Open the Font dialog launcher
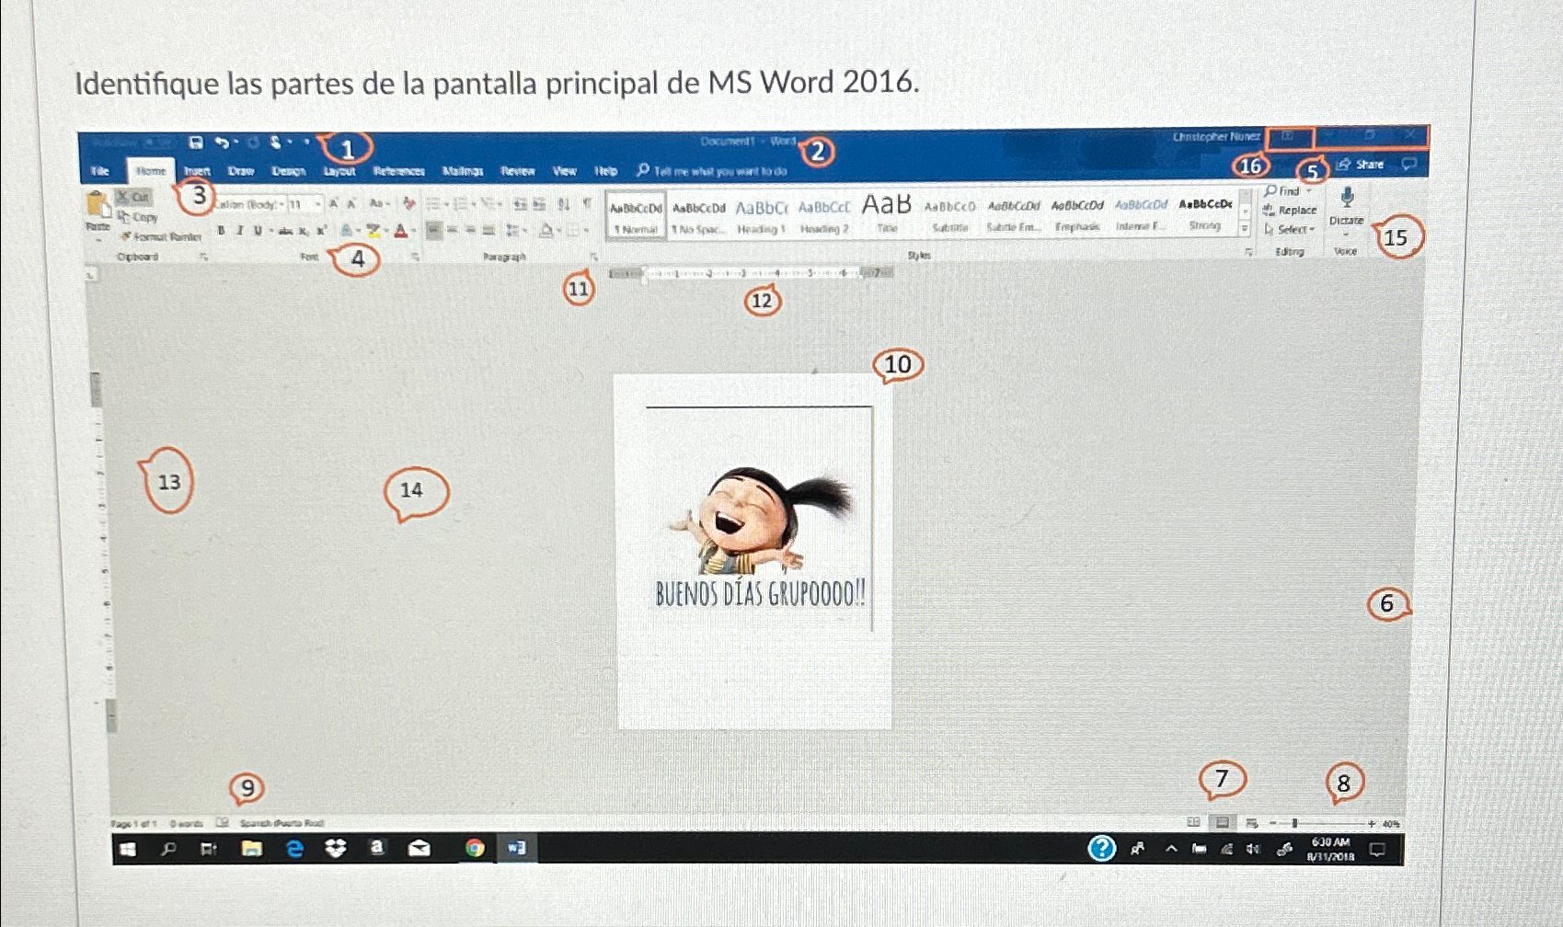The image size is (1563, 927). click(x=415, y=257)
